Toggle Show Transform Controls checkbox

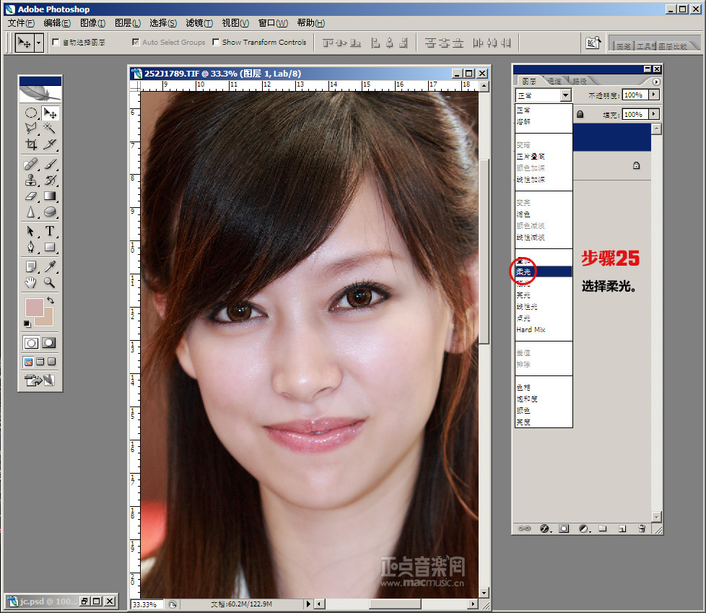click(216, 43)
